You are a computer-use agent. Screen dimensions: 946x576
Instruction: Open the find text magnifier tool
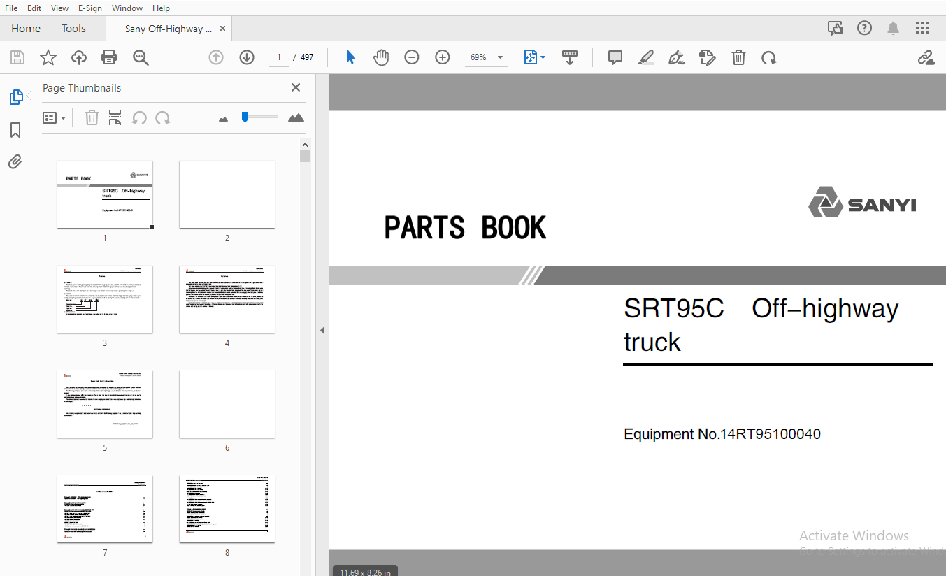point(141,57)
